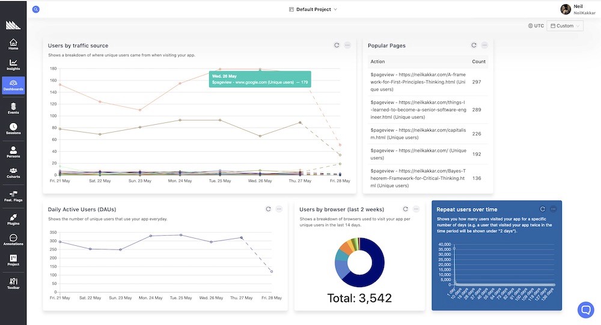
Task: Open the Persons page
Action: click(x=13, y=152)
